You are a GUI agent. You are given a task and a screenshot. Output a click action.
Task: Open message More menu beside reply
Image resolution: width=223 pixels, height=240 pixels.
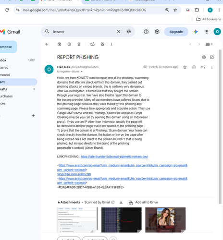(212, 67)
